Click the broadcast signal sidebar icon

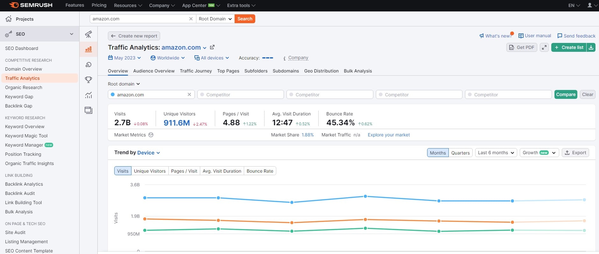[x=88, y=65]
